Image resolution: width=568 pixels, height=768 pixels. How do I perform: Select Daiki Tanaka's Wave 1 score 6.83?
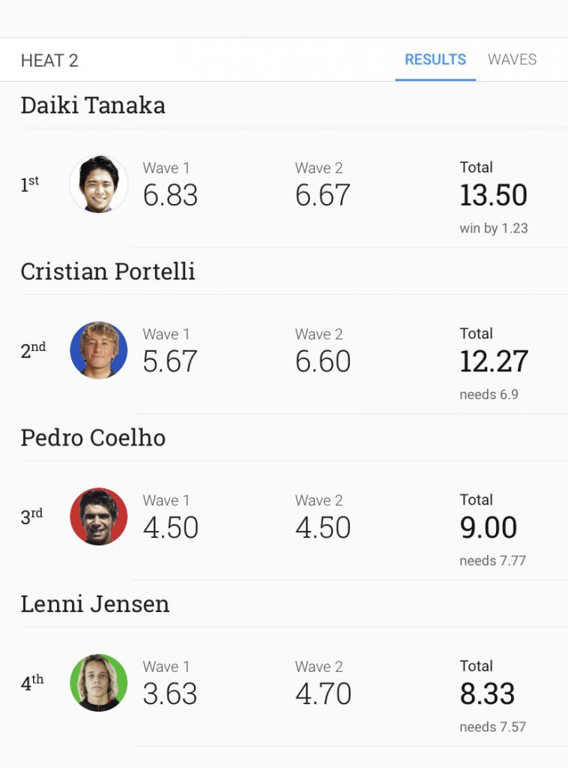tap(170, 195)
